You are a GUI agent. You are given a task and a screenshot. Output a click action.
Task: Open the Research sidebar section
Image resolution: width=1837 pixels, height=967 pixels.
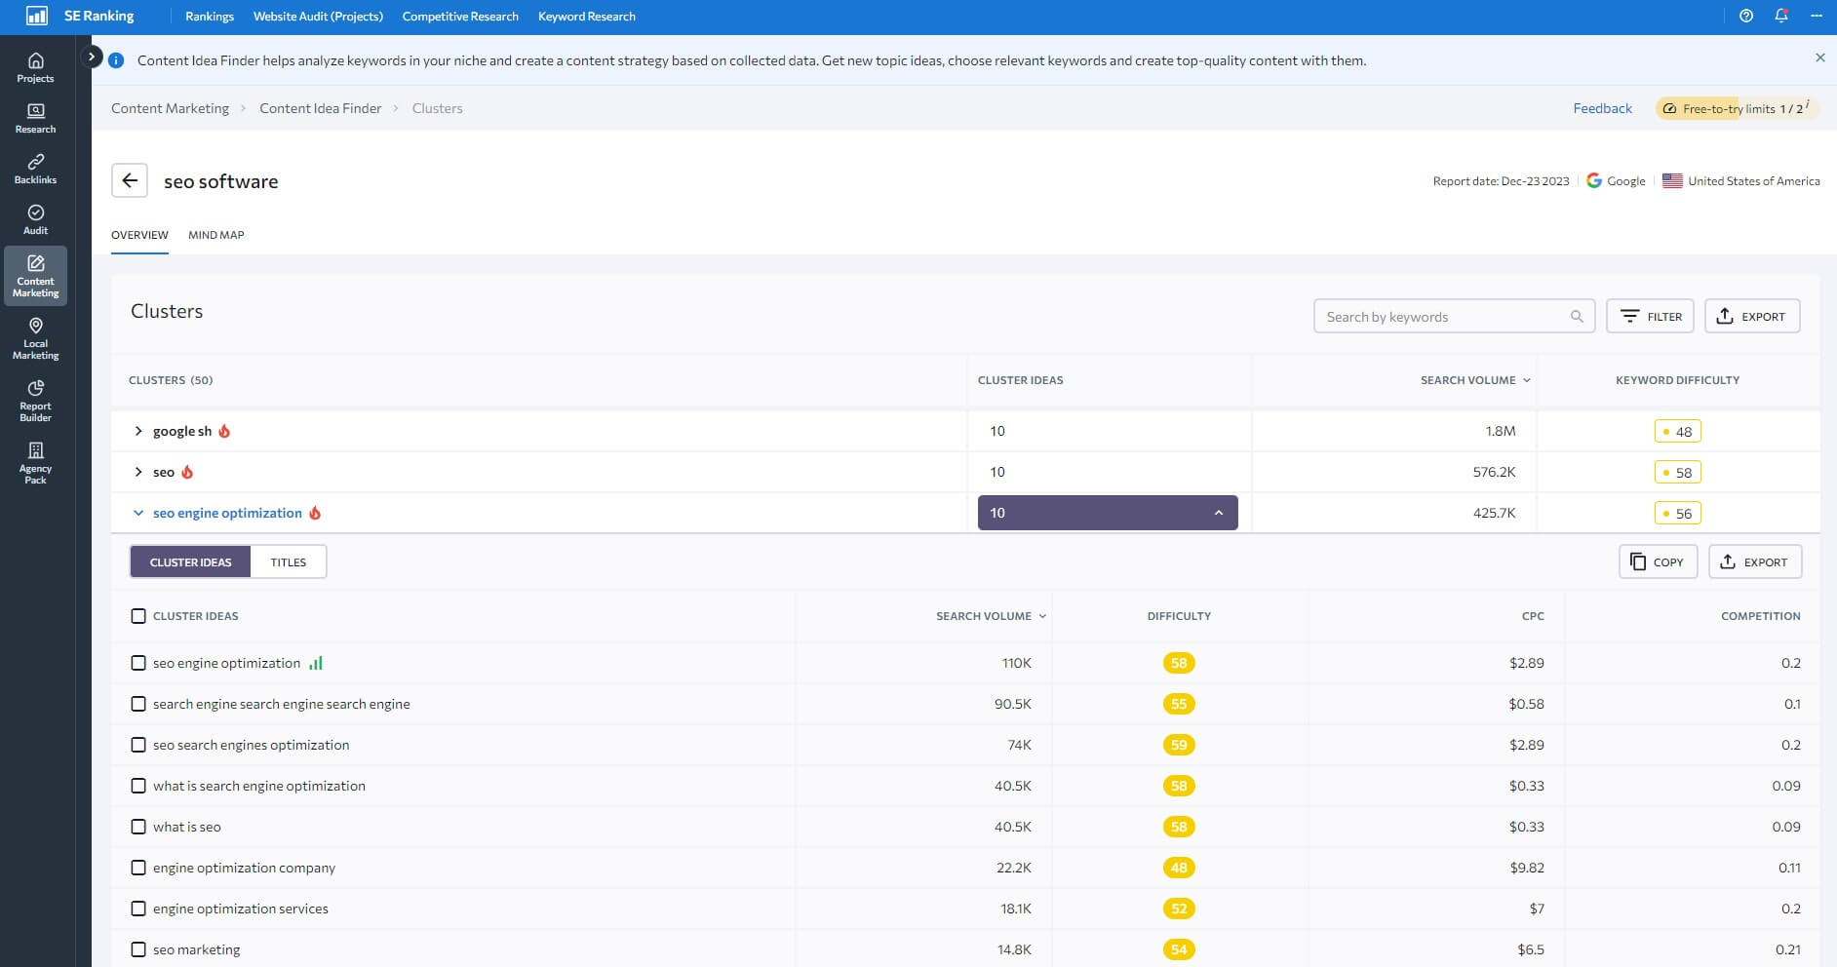35,118
